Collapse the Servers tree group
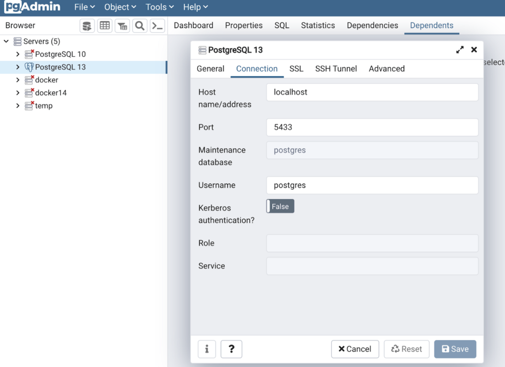 [6, 41]
